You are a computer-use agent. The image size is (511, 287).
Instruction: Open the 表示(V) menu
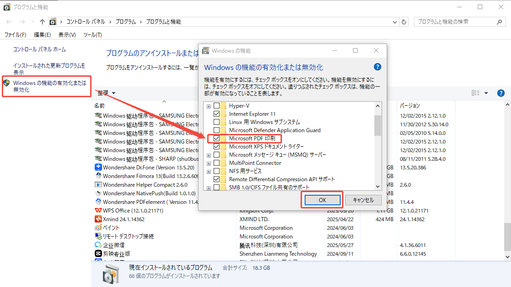67,35
